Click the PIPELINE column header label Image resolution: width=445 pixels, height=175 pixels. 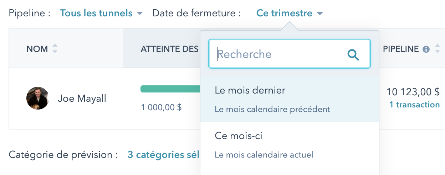(401, 49)
